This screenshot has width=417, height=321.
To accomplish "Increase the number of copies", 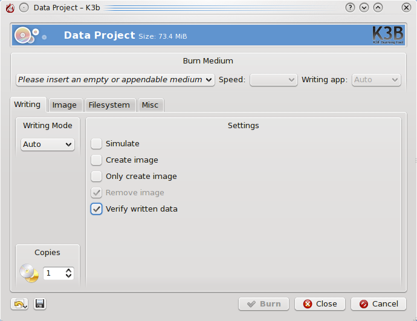I will click(x=69, y=270).
